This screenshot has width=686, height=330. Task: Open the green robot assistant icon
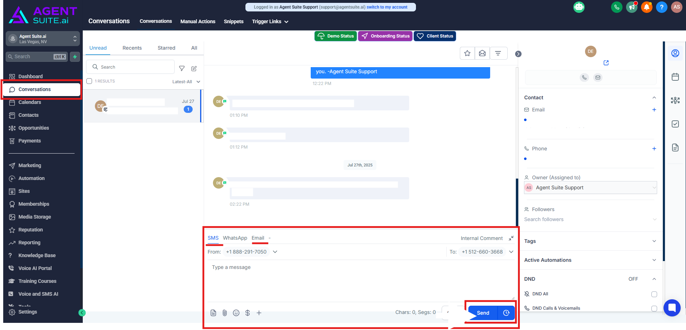579,7
